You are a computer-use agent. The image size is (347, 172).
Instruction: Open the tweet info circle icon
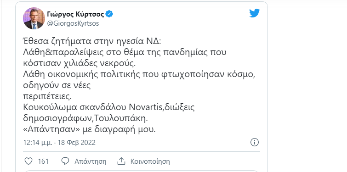point(255,142)
